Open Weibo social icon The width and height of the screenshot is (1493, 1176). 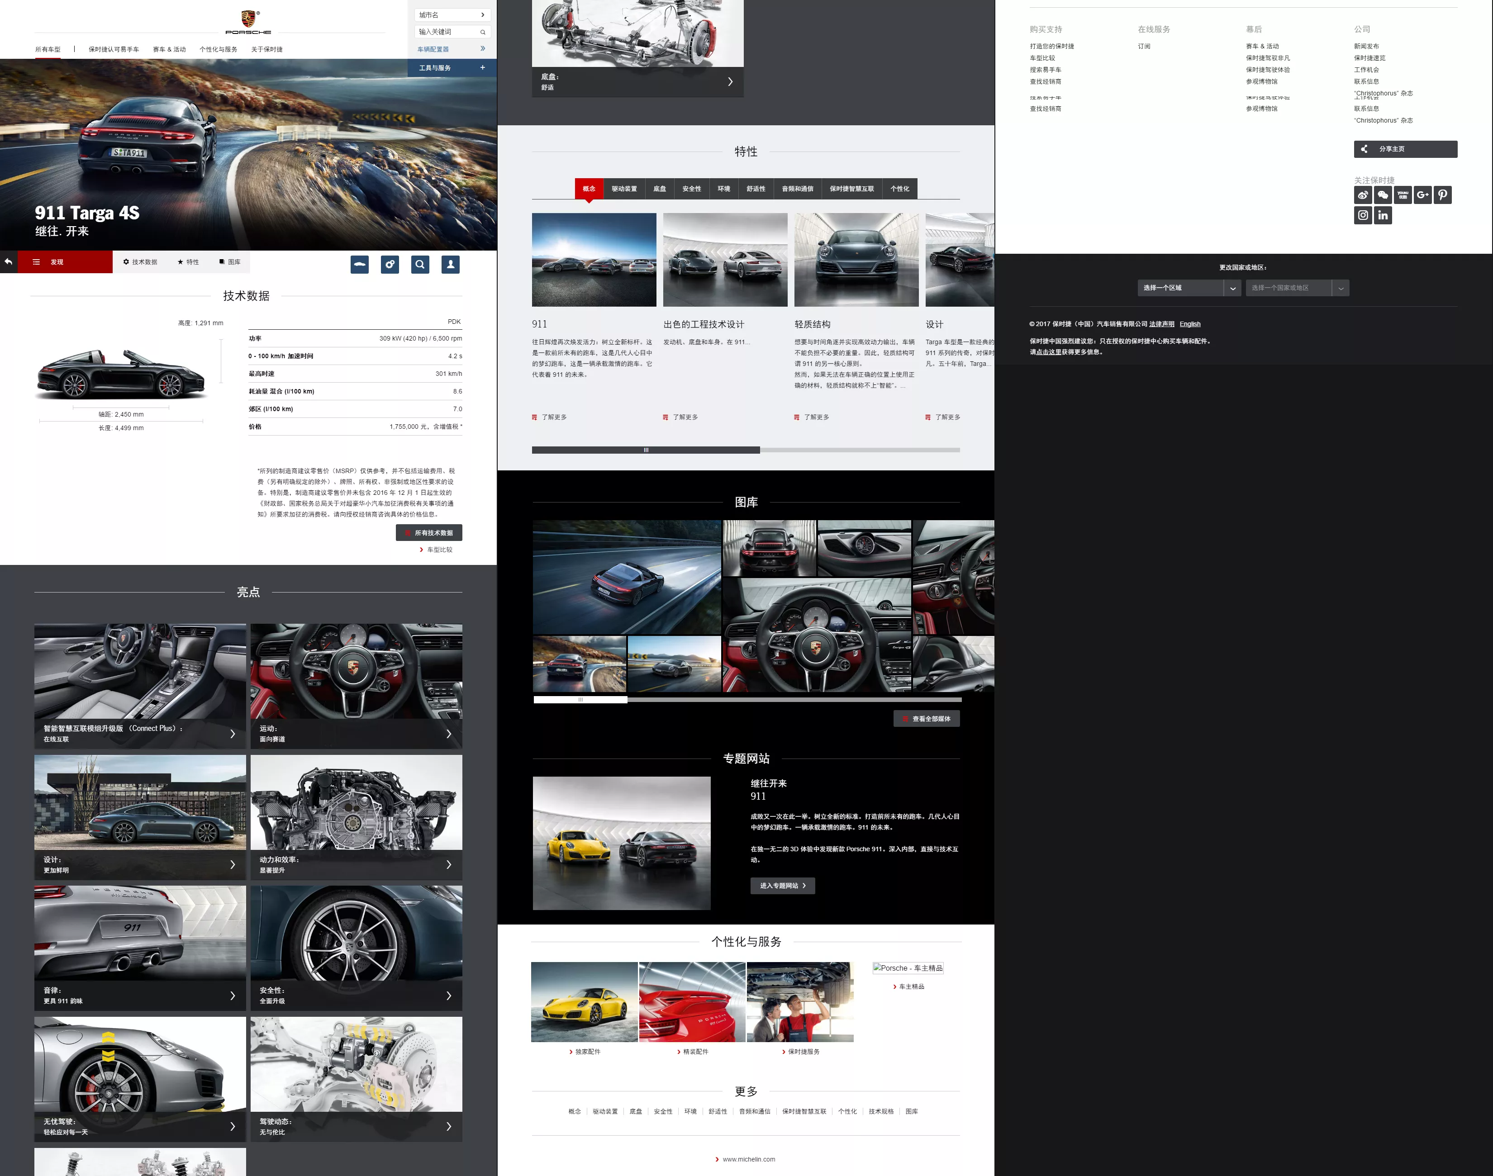pyautogui.click(x=1363, y=195)
